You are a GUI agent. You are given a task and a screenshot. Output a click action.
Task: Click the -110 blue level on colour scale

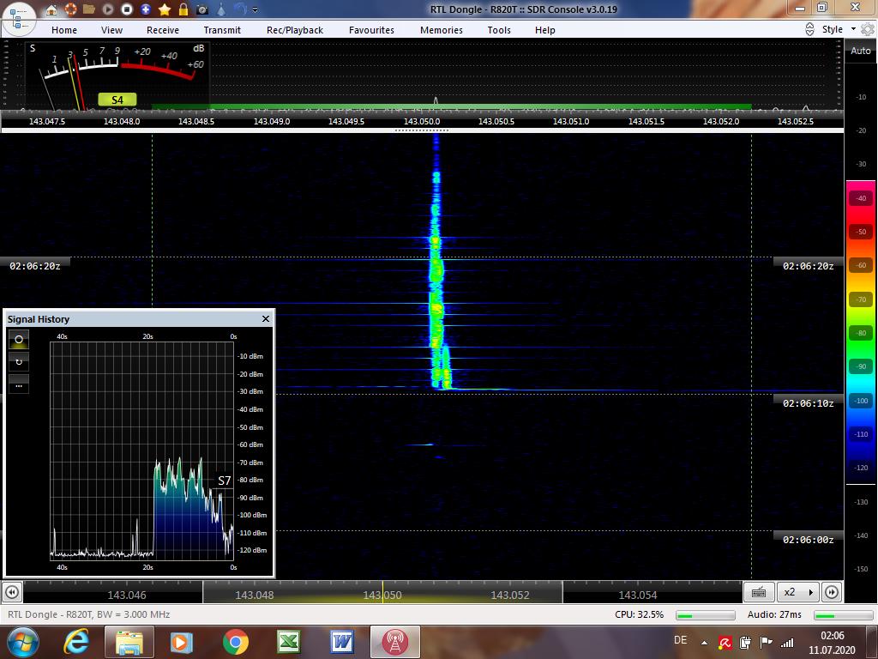(861, 434)
